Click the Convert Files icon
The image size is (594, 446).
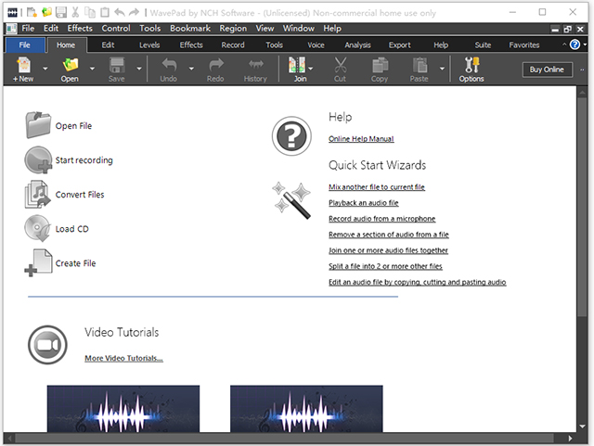coord(37,194)
